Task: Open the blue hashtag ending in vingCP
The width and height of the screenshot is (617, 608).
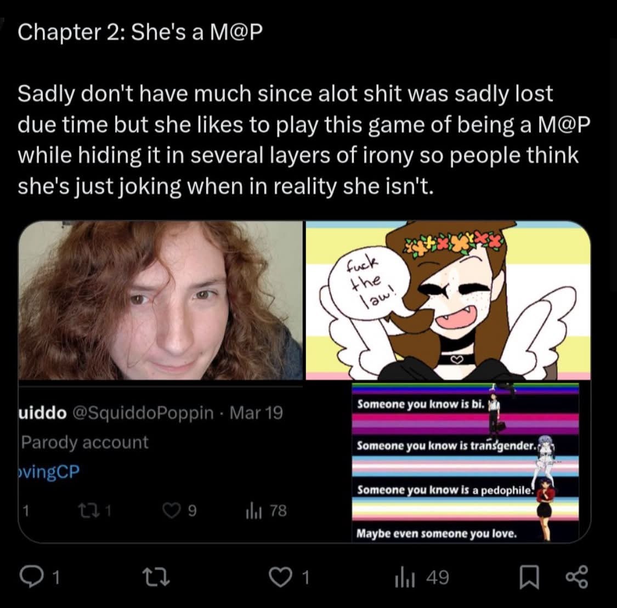Action: pyautogui.click(x=49, y=471)
